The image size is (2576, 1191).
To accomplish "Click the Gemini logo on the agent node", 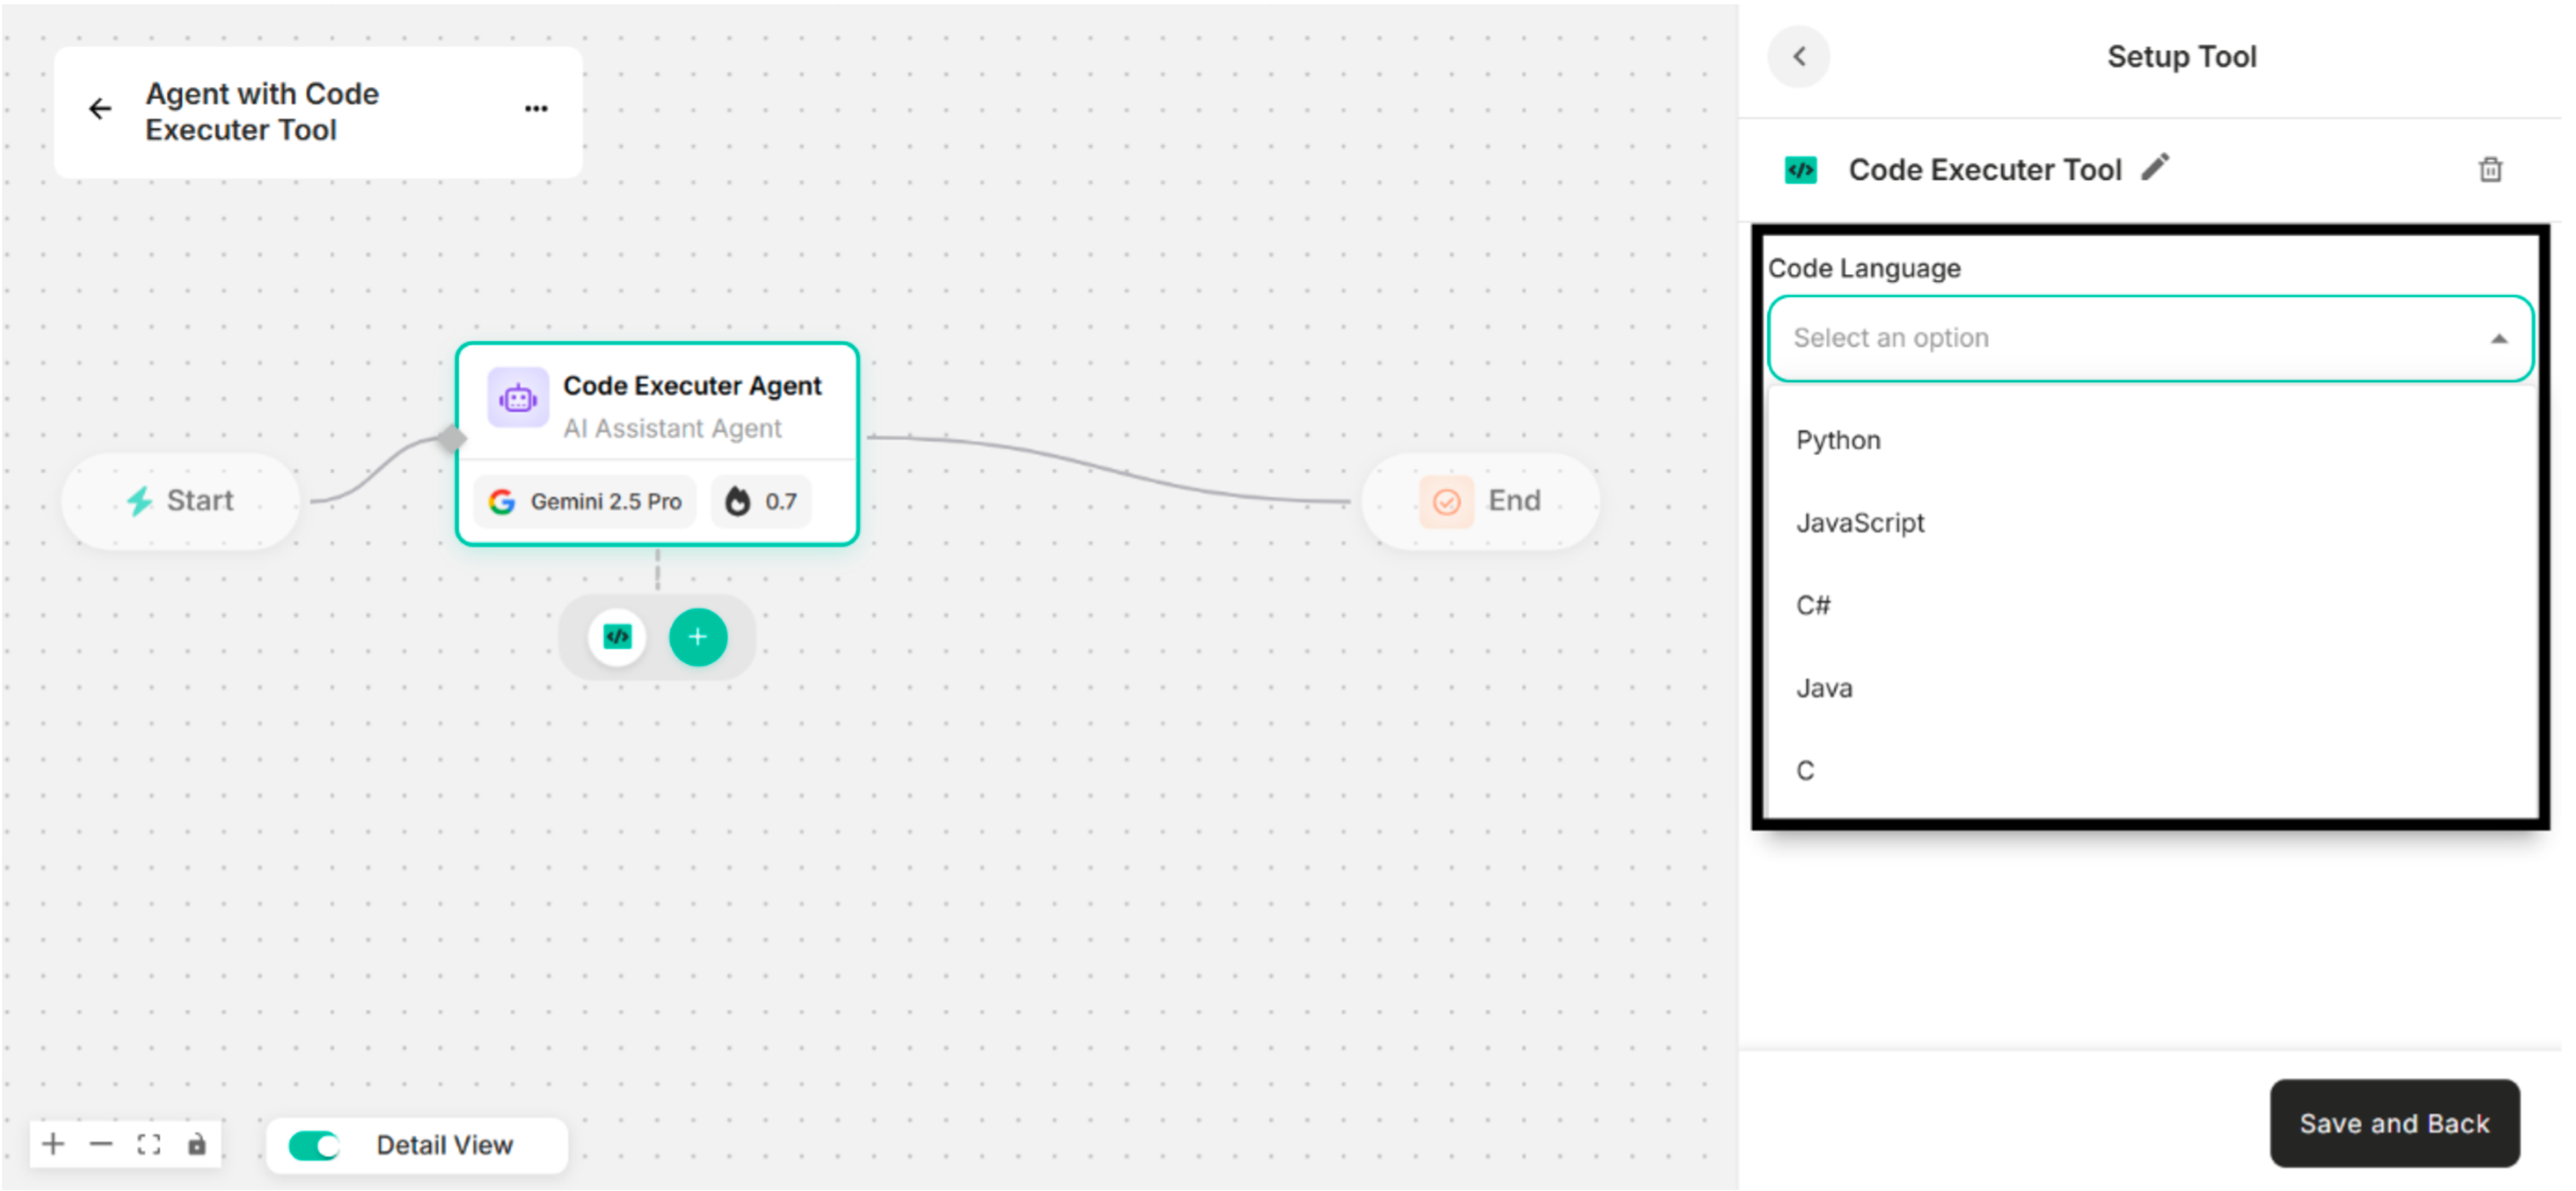I will [502, 501].
